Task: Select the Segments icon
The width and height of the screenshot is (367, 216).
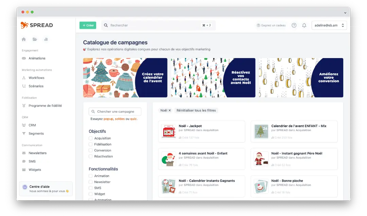Action: (23, 133)
